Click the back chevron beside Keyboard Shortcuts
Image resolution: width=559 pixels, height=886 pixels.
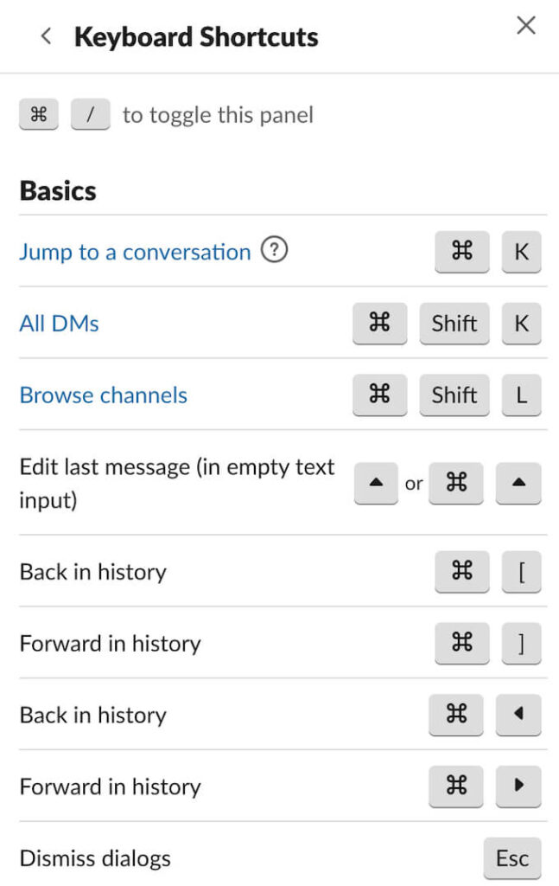[x=47, y=36]
